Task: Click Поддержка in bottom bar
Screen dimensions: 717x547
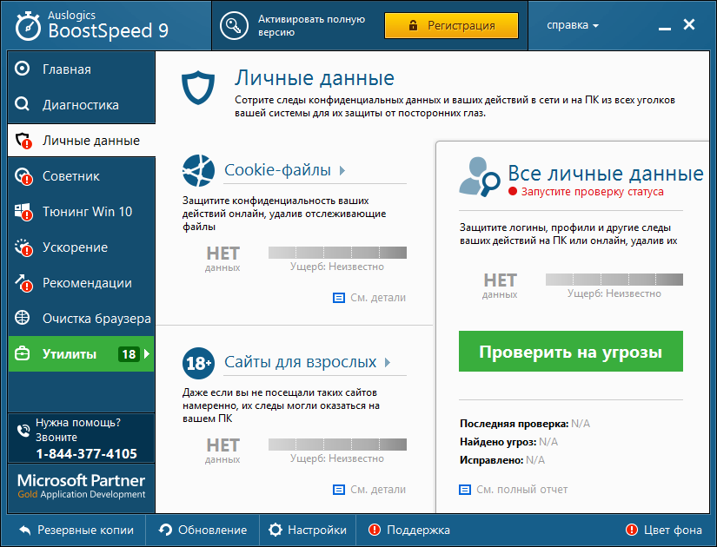Action: [409, 531]
